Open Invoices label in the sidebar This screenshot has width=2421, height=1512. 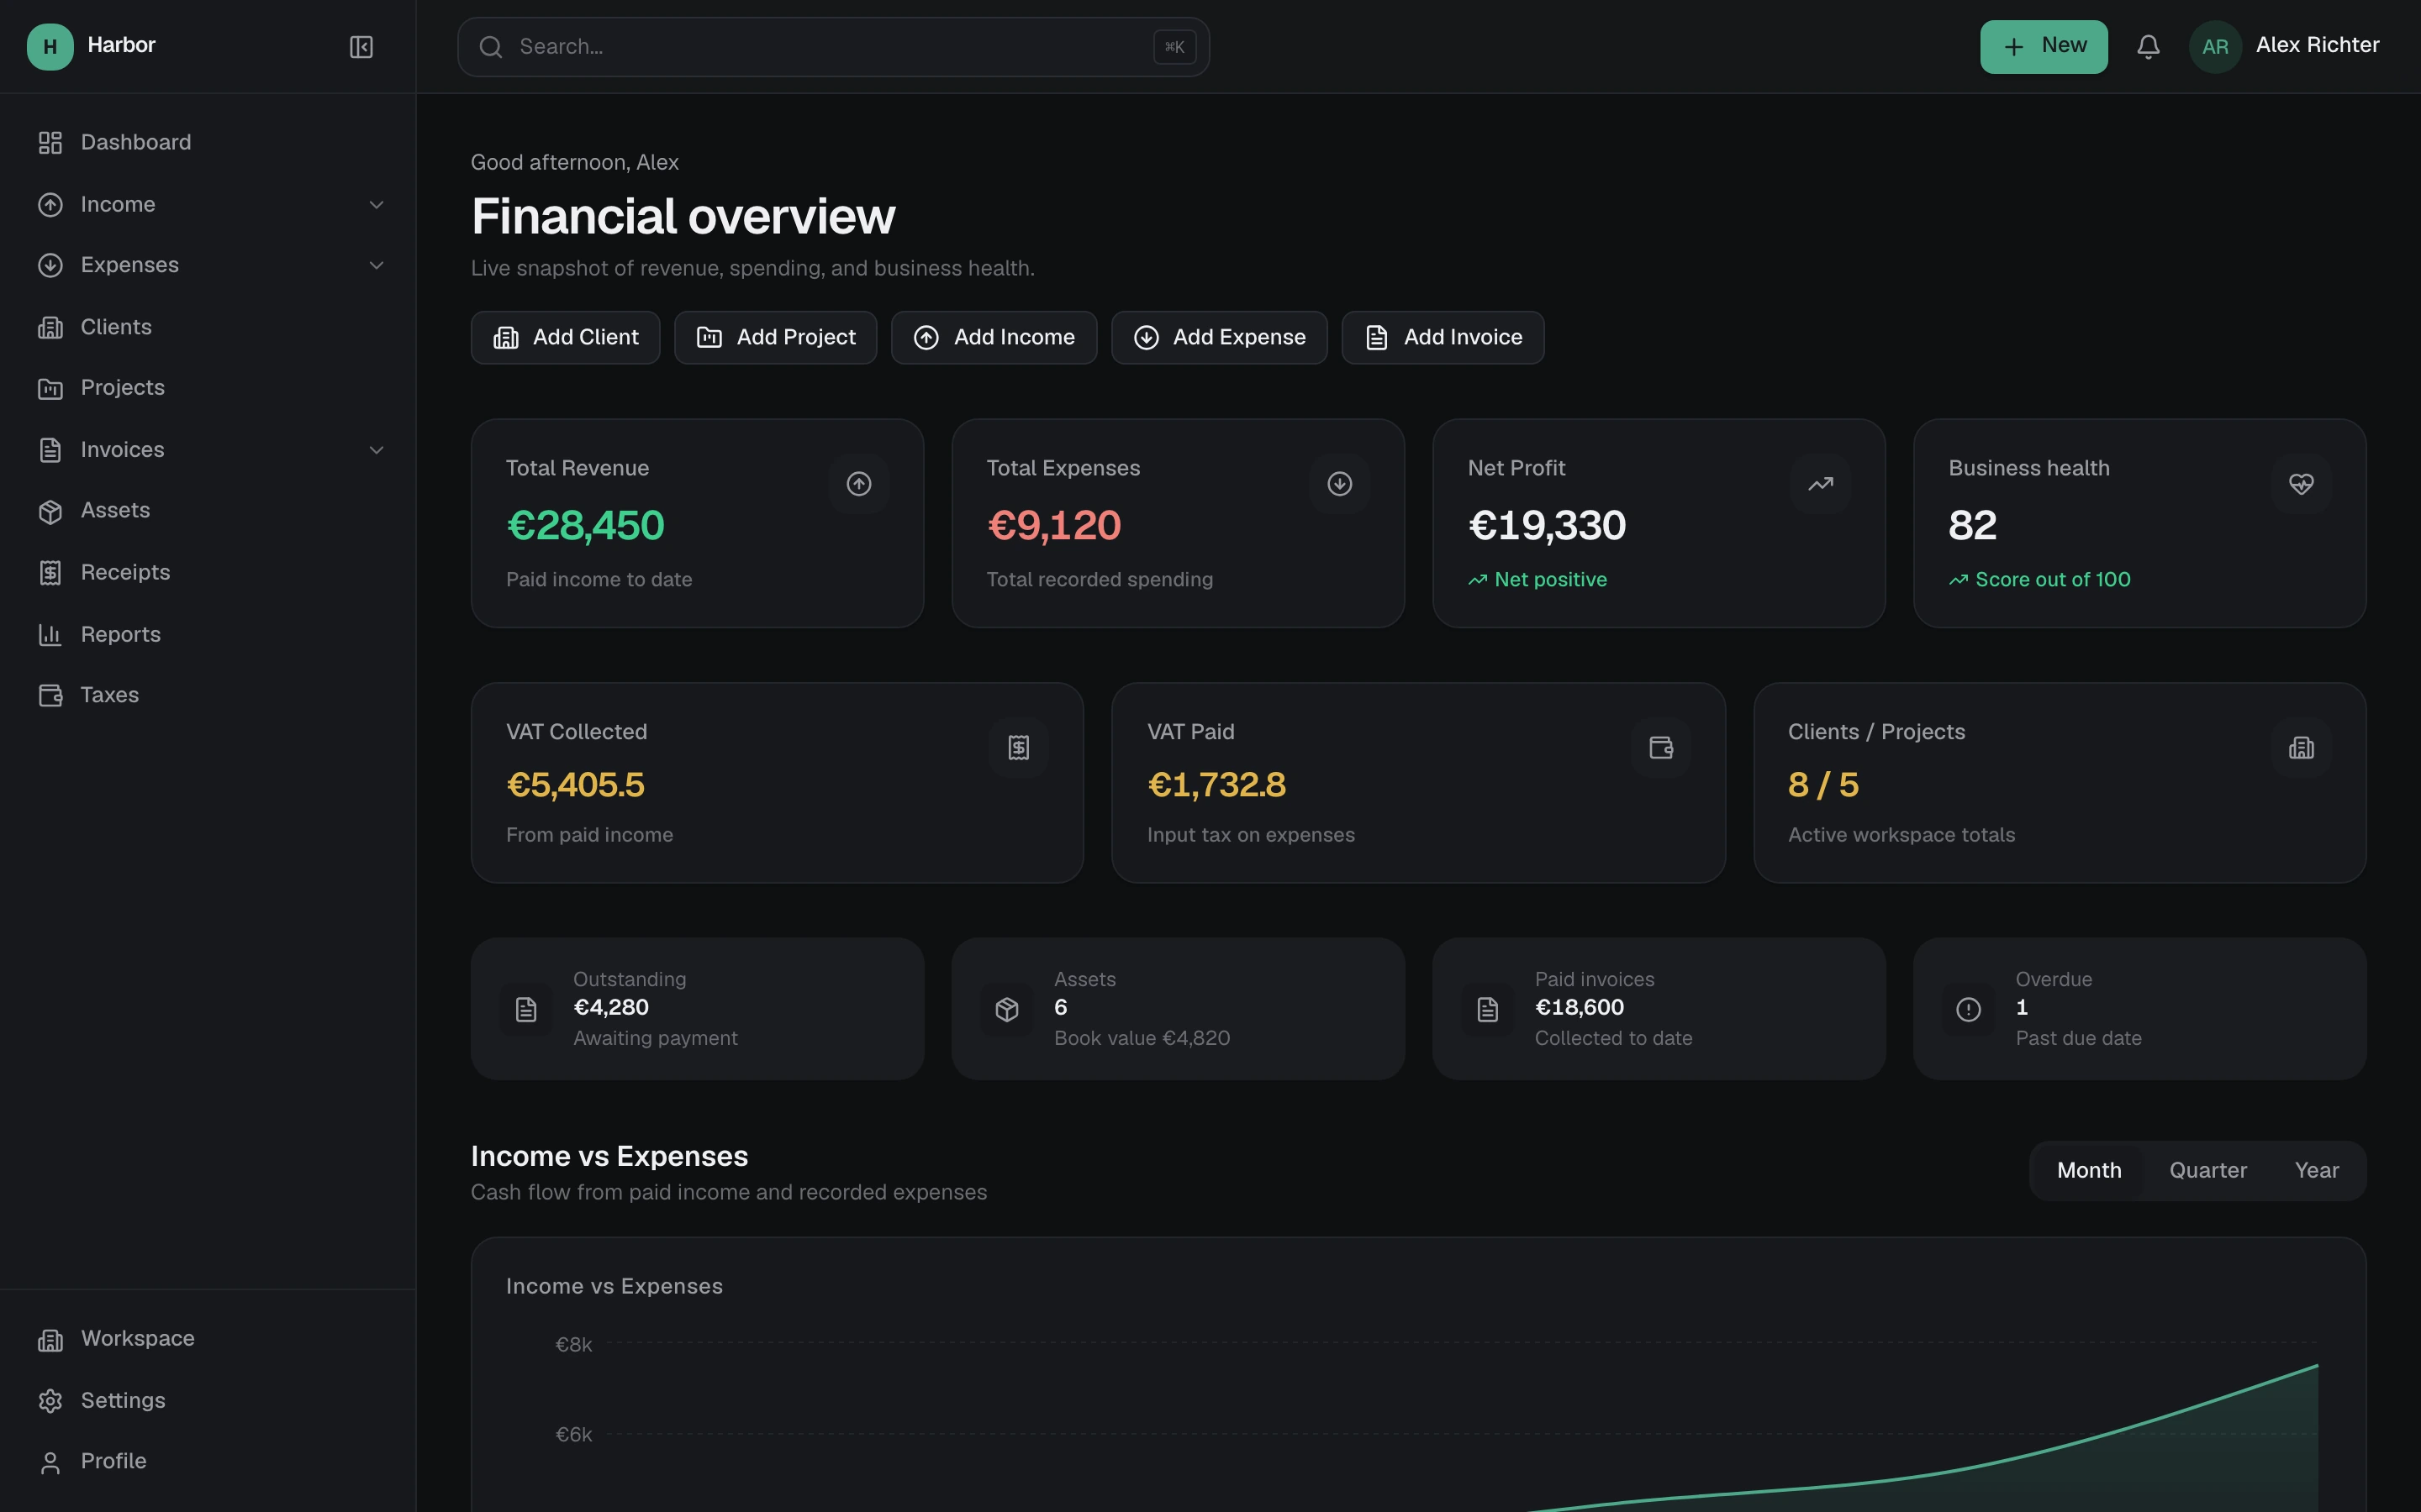tap(122, 450)
